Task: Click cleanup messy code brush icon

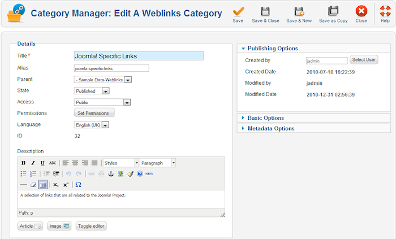Action: click(x=130, y=173)
